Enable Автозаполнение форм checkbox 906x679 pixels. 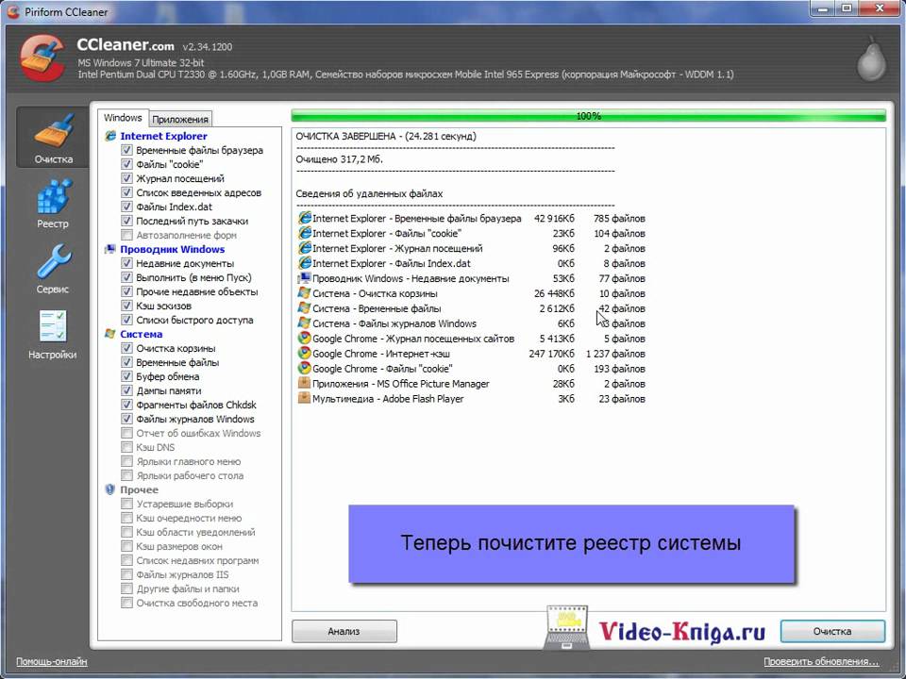pos(126,235)
